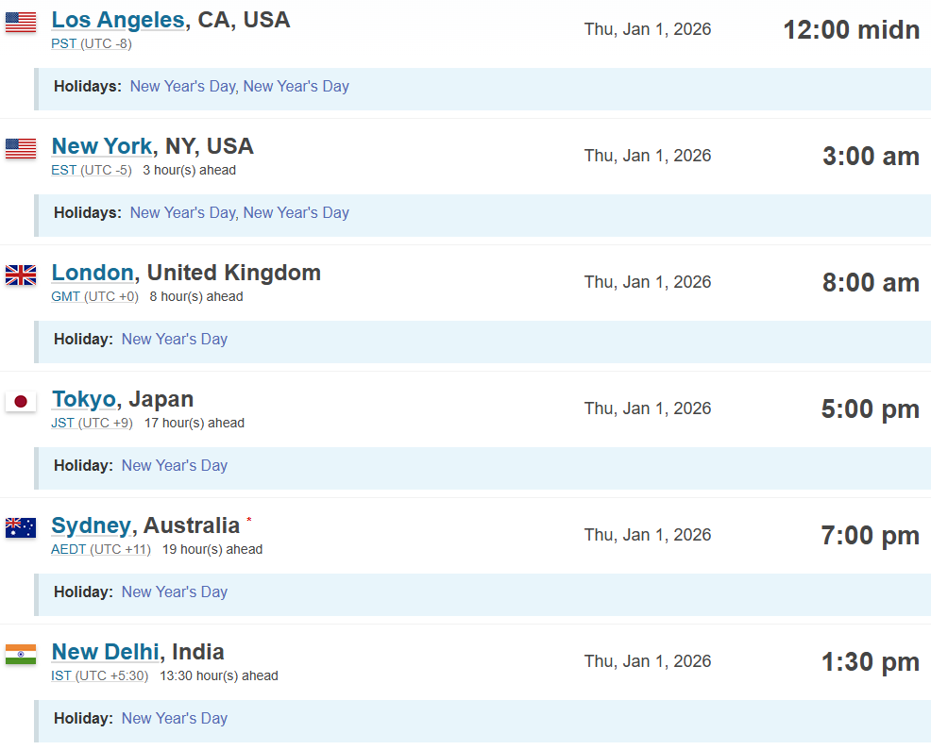Screen dimensions: 931x750
Task: Open the Tokyo city link
Action: click(83, 399)
